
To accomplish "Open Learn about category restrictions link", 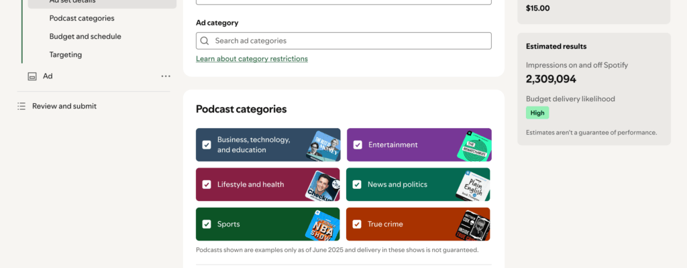I will point(252,59).
